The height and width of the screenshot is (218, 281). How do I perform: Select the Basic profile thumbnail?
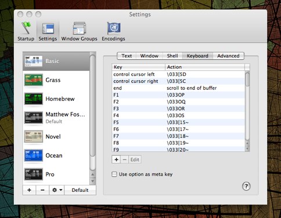(34, 61)
